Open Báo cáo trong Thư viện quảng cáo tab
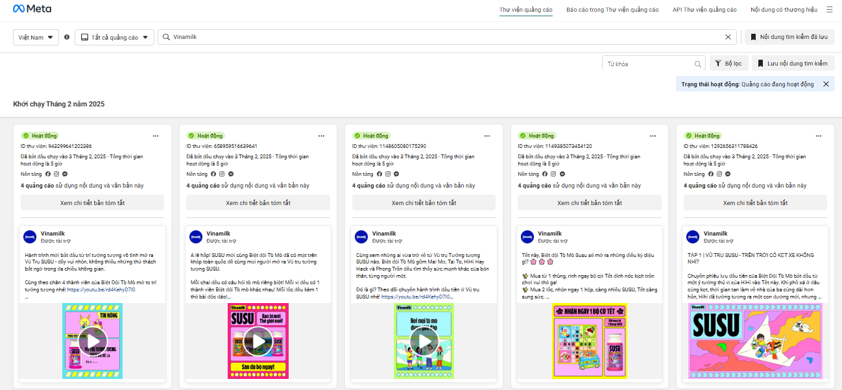 612,10
